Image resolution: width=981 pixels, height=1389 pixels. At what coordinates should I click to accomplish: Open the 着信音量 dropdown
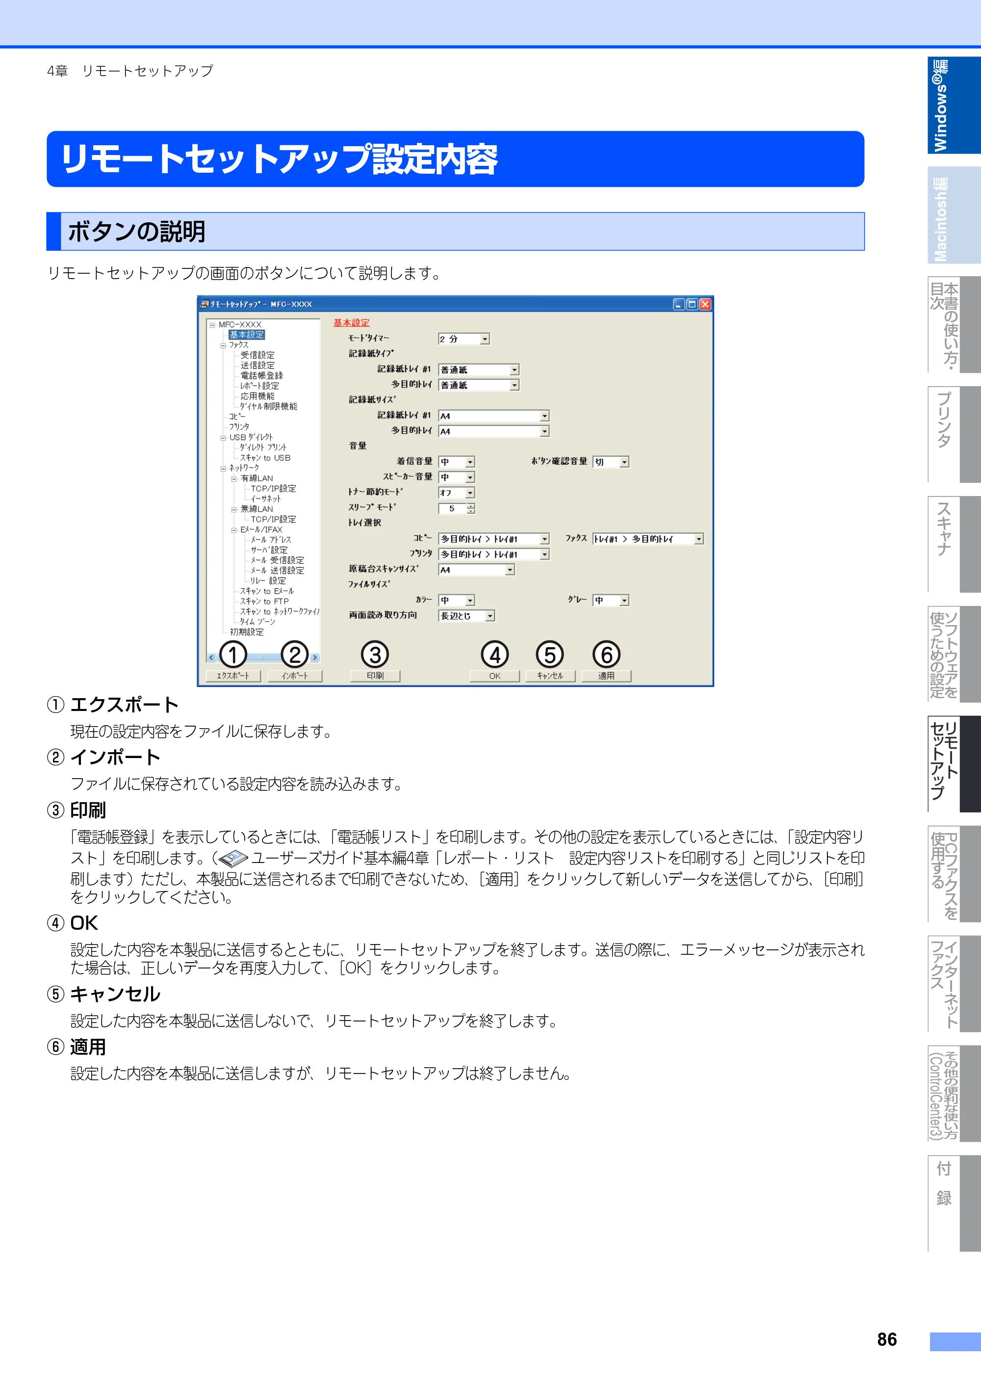pos(457,462)
